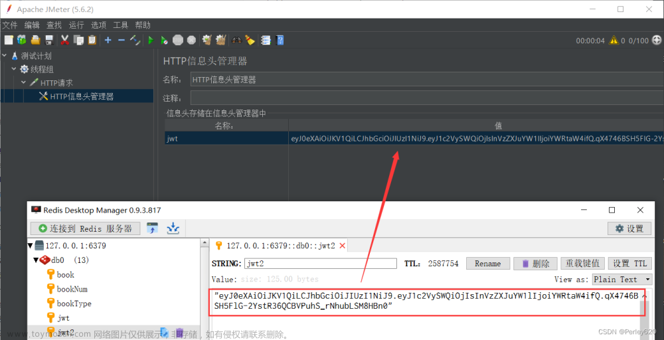Click the Clear results broom-and-gear icon
664x340 pixels.
tap(207, 41)
